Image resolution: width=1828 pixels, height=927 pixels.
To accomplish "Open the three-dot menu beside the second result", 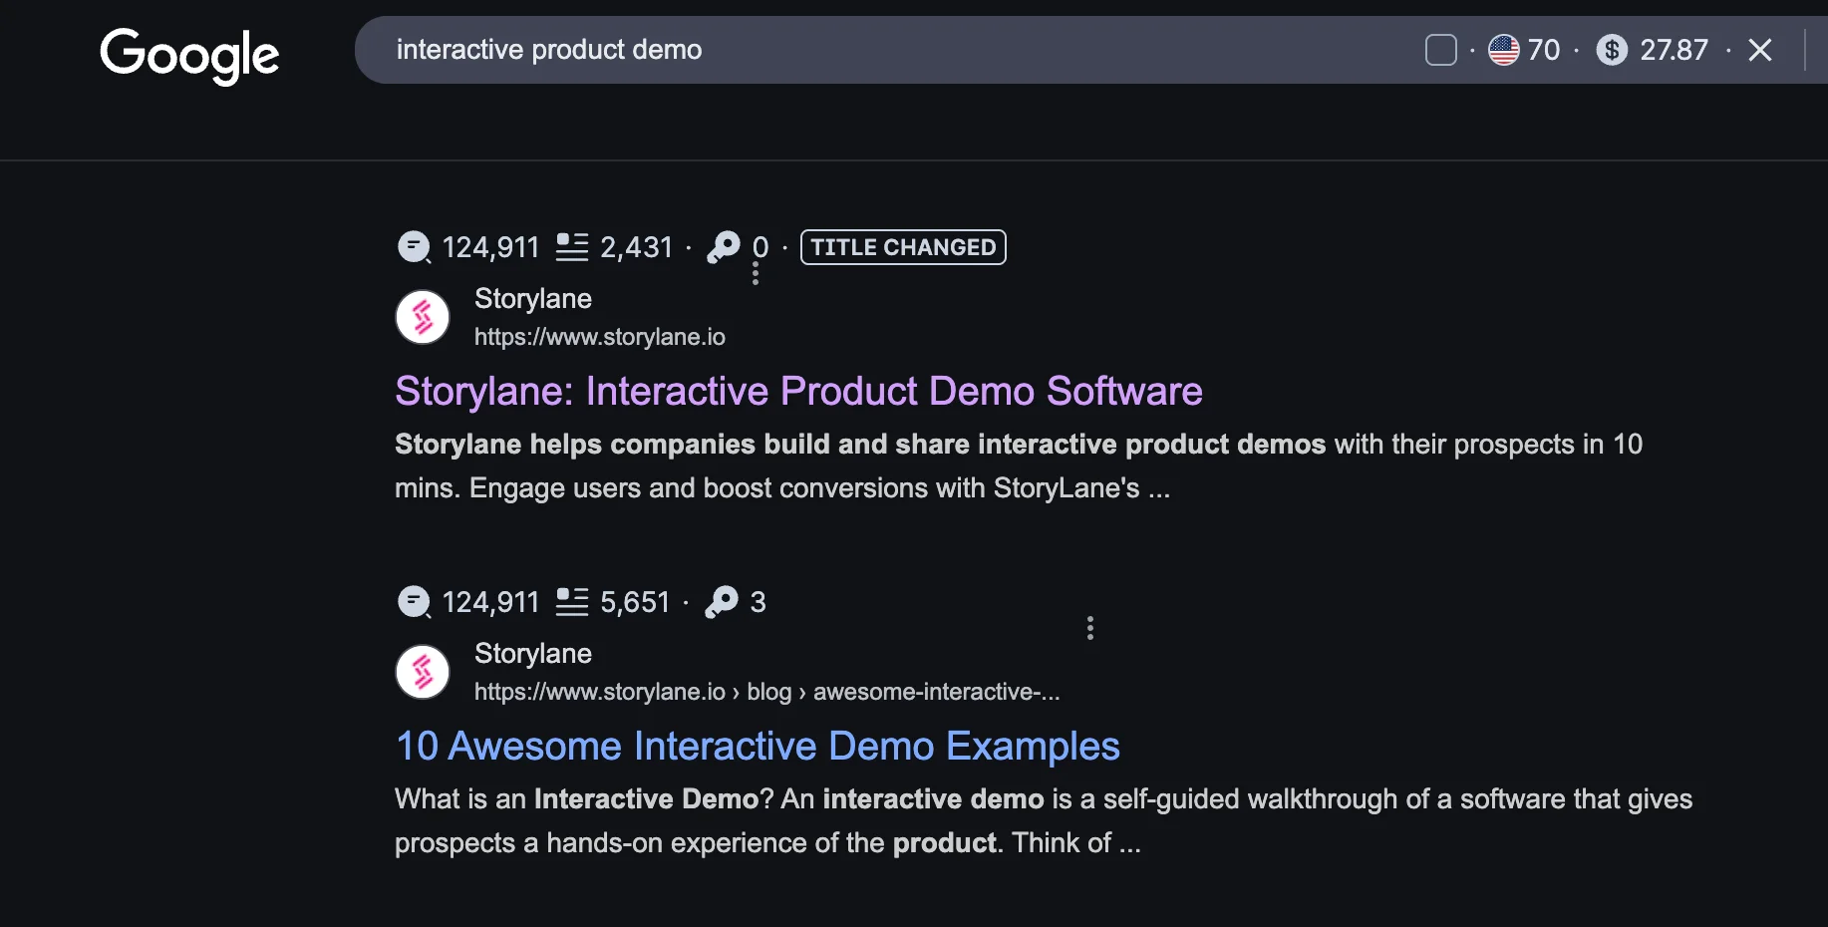I will (1089, 628).
